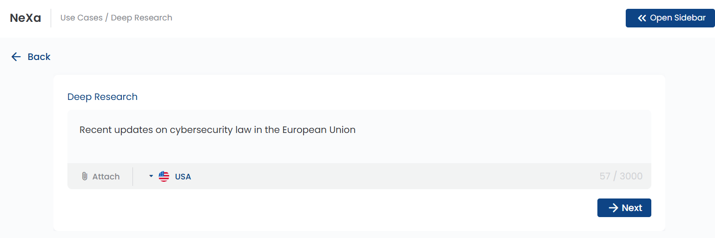The image size is (715, 238).
Task: Go to the Use Cases breadcrumb
Action: pos(81,18)
